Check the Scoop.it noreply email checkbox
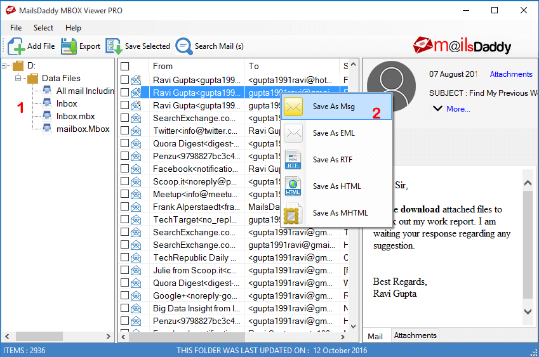The height and width of the screenshot is (357, 539). click(x=125, y=181)
